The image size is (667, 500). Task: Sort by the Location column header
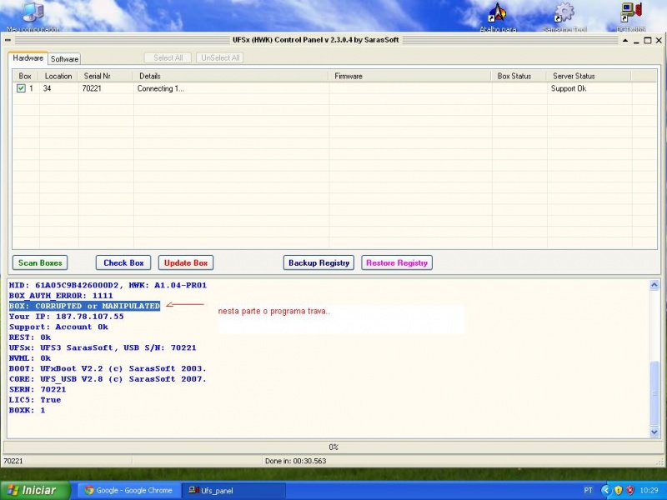point(58,76)
